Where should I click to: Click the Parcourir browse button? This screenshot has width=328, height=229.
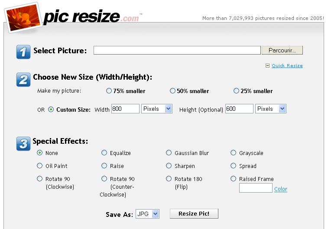tap(282, 50)
